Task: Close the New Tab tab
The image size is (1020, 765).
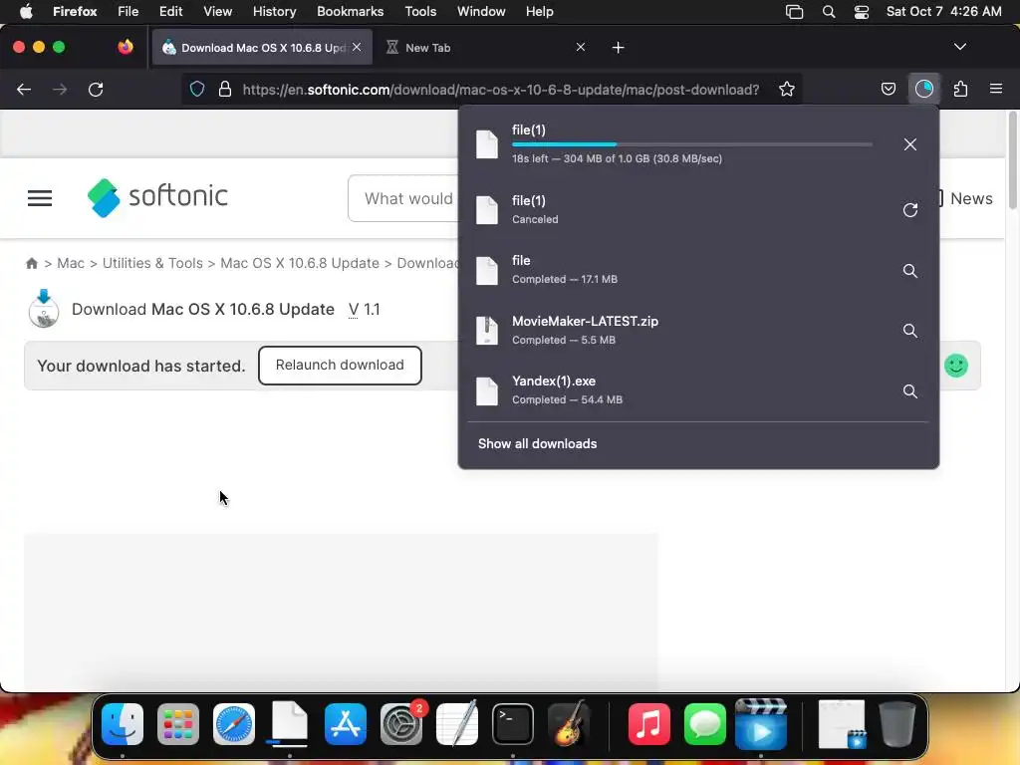Action: point(581,47)
